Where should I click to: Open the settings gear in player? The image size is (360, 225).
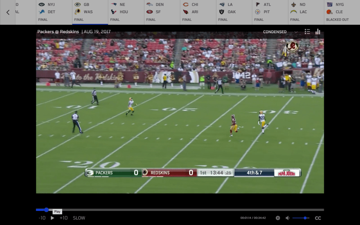(x=278, y=218)
